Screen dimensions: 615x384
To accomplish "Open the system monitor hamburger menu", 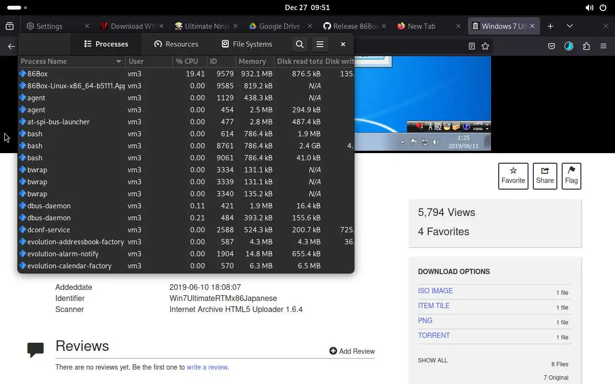I will coord(320,44).
